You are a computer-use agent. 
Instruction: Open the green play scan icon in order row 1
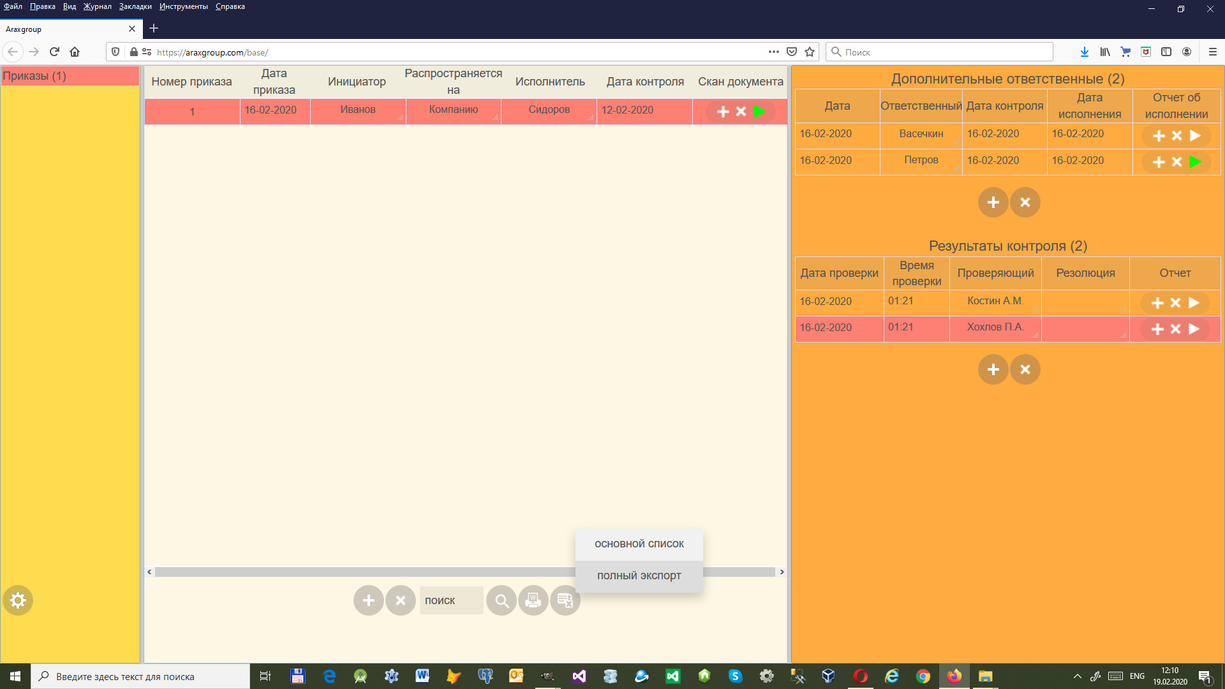pyautogui.click(x=759, y=111)
